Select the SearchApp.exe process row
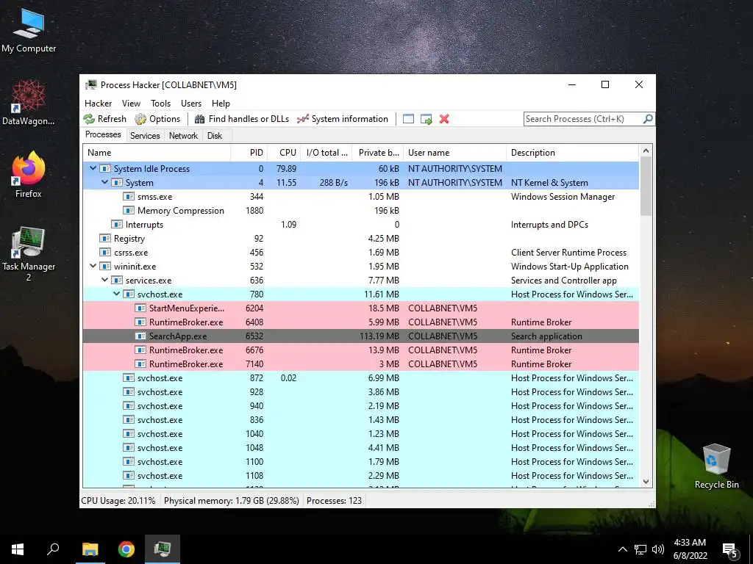This screenshot has width=753, height=564. 360,336
